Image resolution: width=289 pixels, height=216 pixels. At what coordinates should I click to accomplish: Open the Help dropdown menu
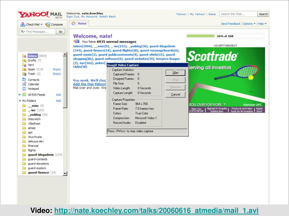pyautogui.click(x=266, y=24)
